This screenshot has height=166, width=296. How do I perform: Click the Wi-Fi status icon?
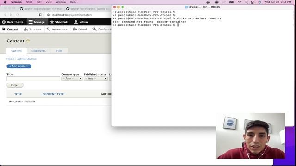(240, 2)
